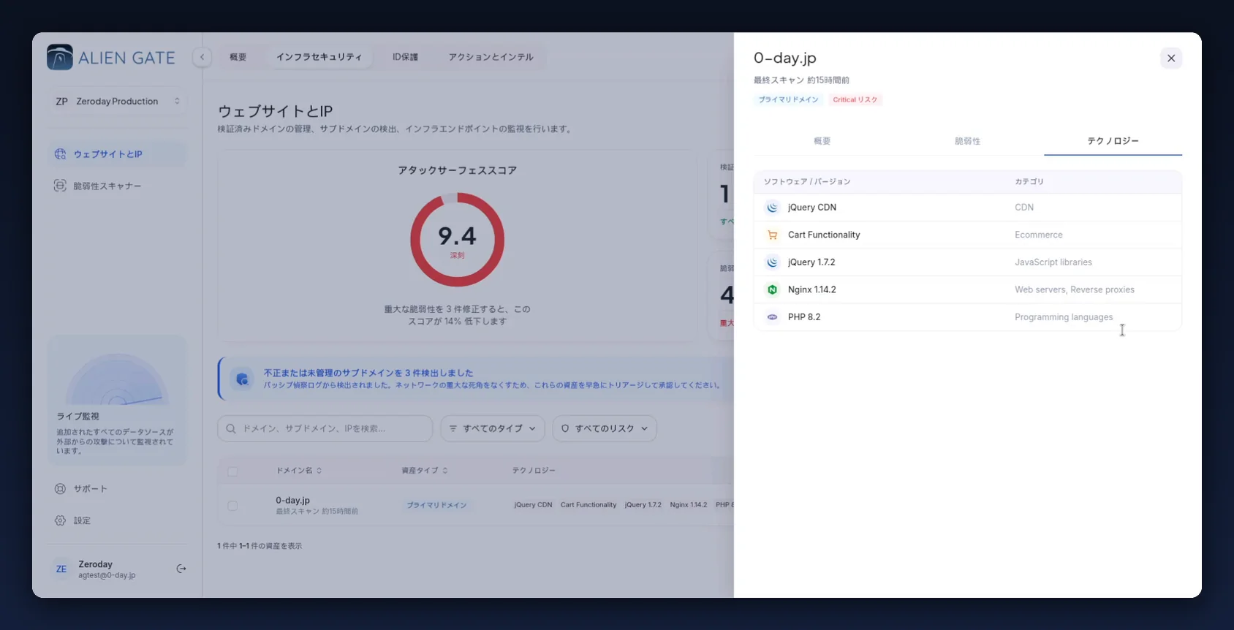
Task: Collapse the sidebar with the chevron button
Action: point(202,57)
